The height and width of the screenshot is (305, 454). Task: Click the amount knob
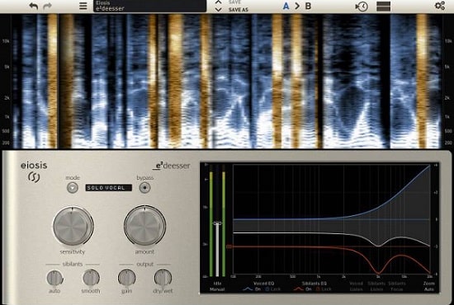click(144, 226)
